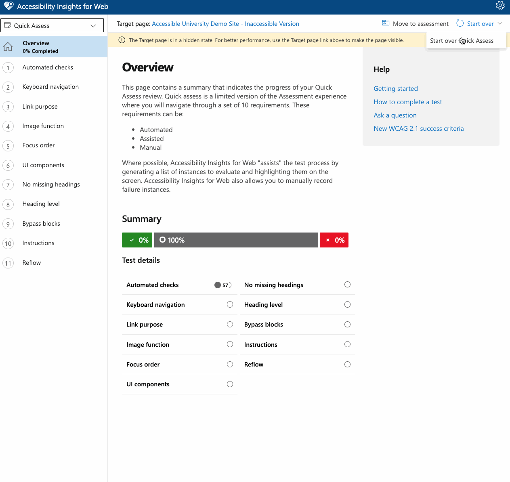Click step number 10 circle for Instructions
This screenshot has width=510, height=482.
tap(8, 243)
